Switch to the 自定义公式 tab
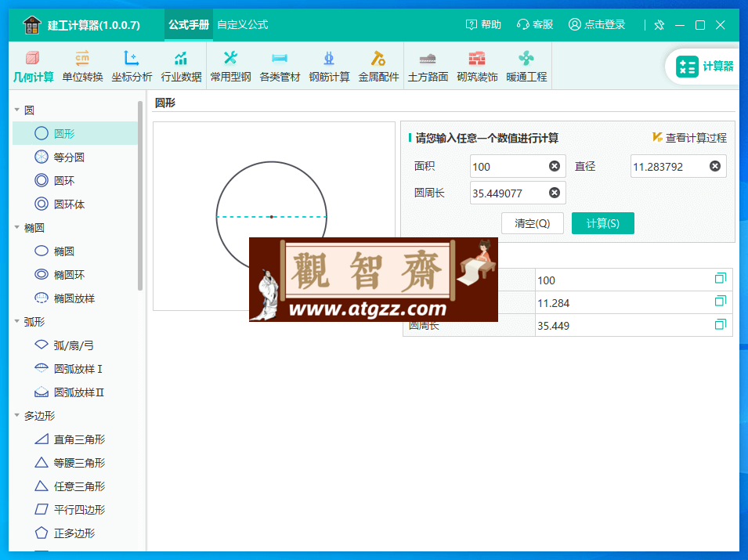Screen dimensions: 748x560 243,25
